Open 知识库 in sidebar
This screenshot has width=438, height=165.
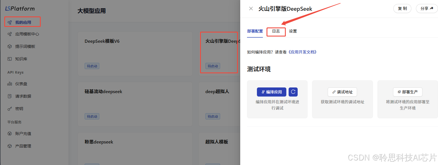coord(21,59)
